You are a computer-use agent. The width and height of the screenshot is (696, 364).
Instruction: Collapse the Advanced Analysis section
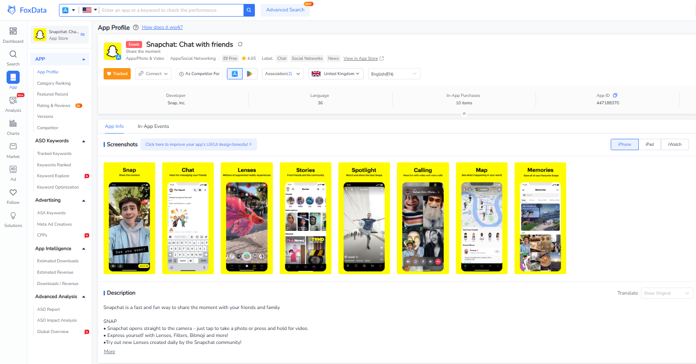click(84, 297)
